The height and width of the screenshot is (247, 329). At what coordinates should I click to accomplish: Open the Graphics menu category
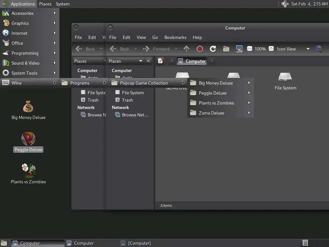pyautogui.click(x=30, y=23)
